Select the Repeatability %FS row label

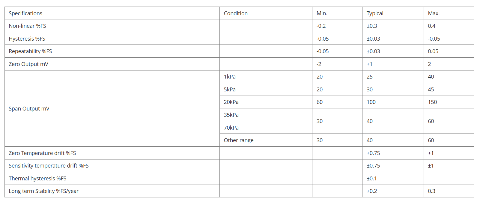(30, 51)
